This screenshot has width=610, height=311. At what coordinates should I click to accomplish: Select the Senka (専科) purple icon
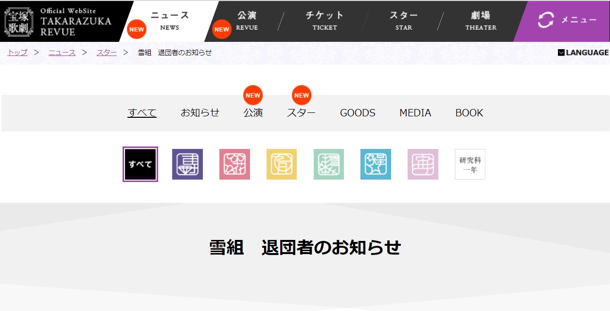point(187,164)
